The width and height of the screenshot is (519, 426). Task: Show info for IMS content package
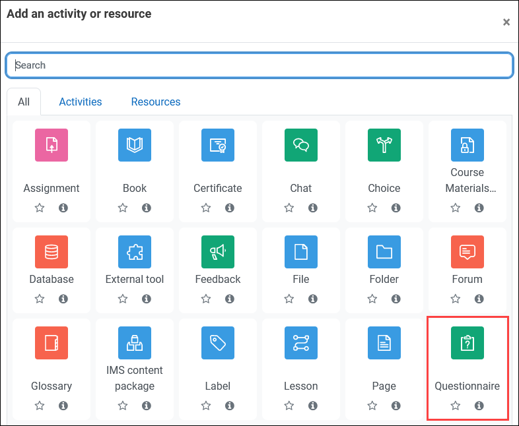click(147, 406)
